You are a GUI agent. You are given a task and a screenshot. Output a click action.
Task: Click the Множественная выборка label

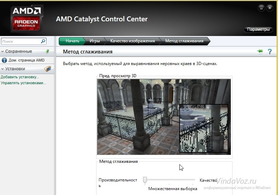click(173, 189)
